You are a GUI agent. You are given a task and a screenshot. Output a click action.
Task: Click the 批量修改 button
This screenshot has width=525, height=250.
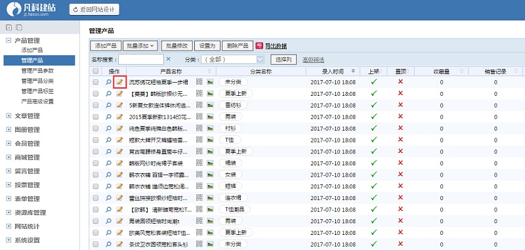tap(177, 46)
